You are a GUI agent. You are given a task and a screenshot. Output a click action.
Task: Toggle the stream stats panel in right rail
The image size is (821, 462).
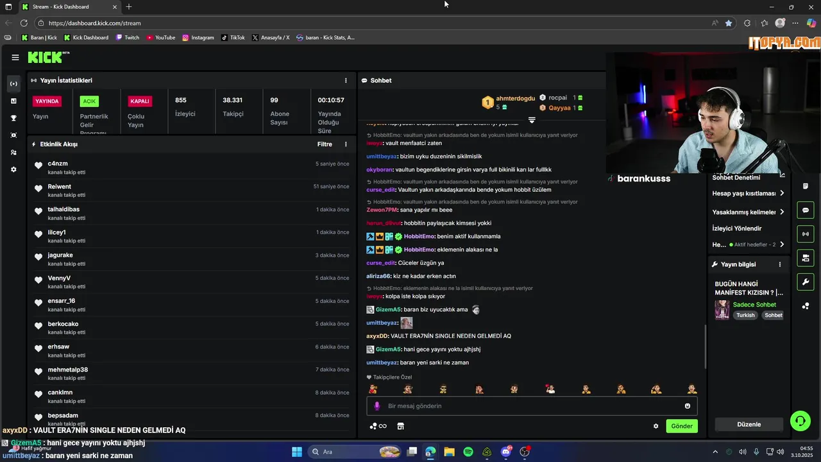[805, 234]
